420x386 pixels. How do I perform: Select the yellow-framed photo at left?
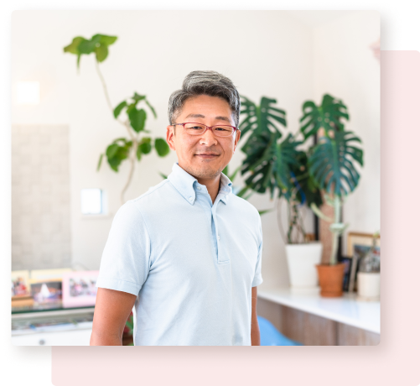point(20,283)
